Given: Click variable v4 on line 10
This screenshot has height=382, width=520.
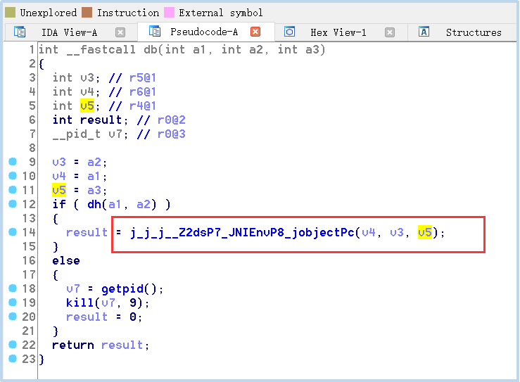Looking at the screenshot, I should [59, 176].
